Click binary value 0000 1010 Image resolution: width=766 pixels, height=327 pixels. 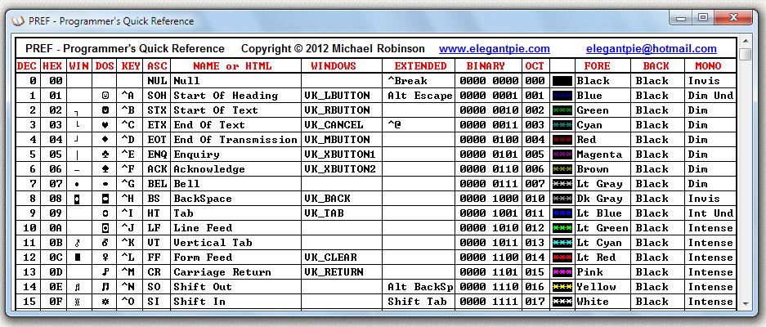point(489,228)
